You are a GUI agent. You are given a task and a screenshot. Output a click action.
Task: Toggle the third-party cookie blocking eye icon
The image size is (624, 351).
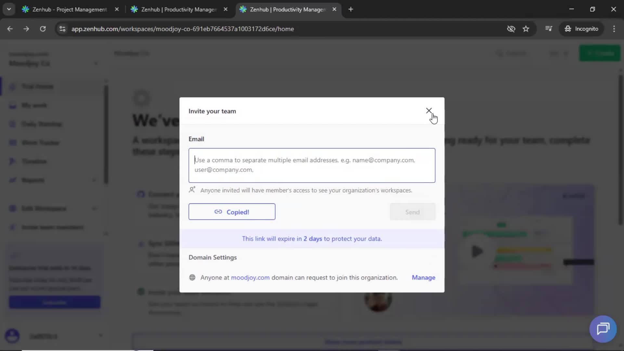coord(511,29)
